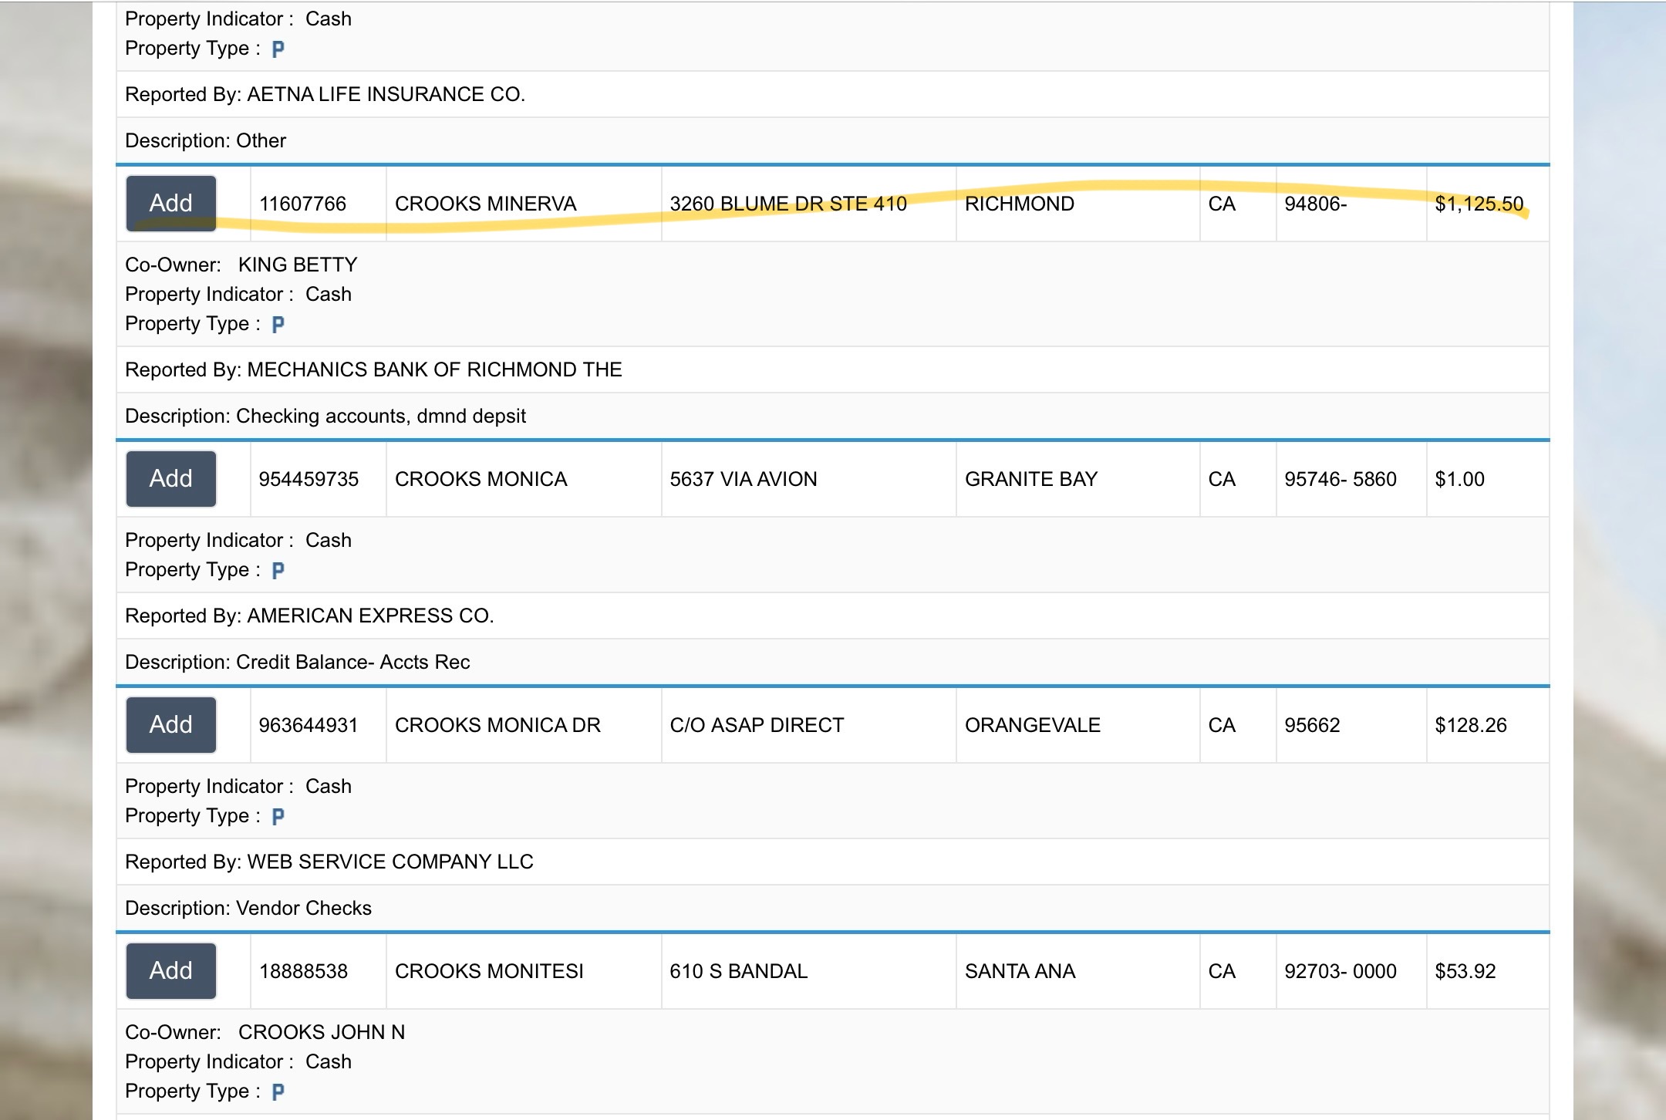Screen dimensions: 1666x1120
Task: Click owner name CROOKS MONICA DR
Action: tap(497, 725)
